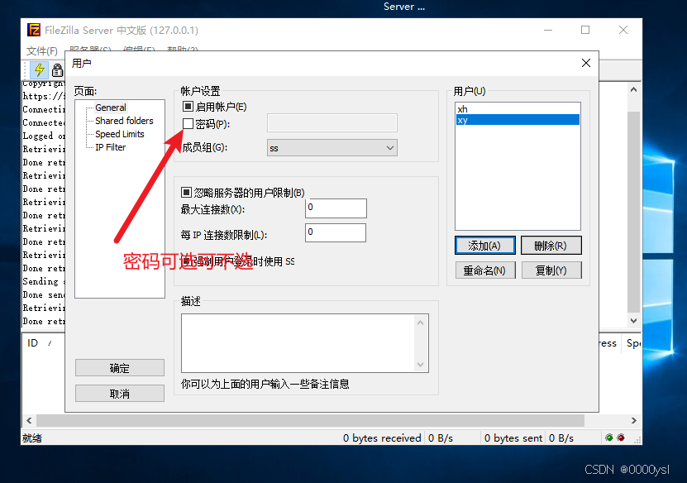
Task: Click horizontal scrollbar left arrow
Action: coord(29,420)
